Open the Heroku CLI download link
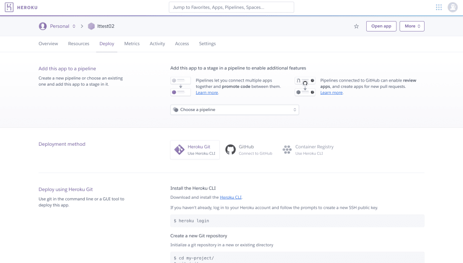The width and height of the screenshot is (463, 263). point(230,197)
